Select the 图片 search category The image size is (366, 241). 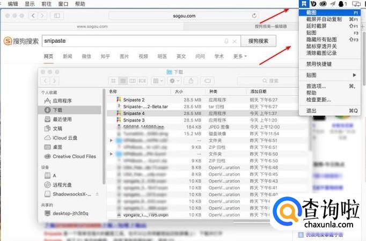point(124,56)
